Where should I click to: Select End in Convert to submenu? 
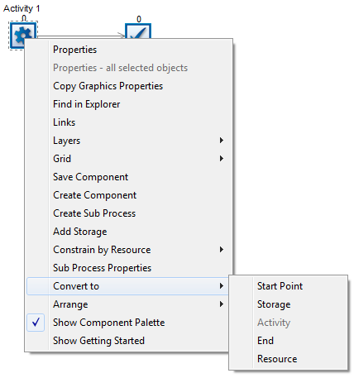[265, 341]
